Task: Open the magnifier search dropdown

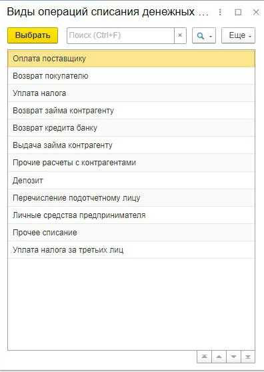Action: click(x=204, y=35)
